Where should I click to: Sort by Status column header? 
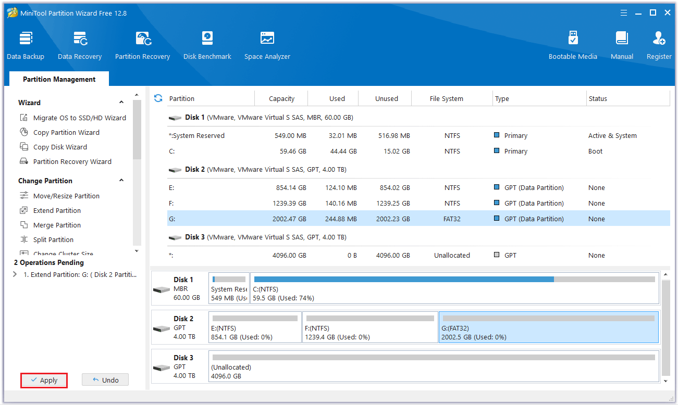pos(627,98)
